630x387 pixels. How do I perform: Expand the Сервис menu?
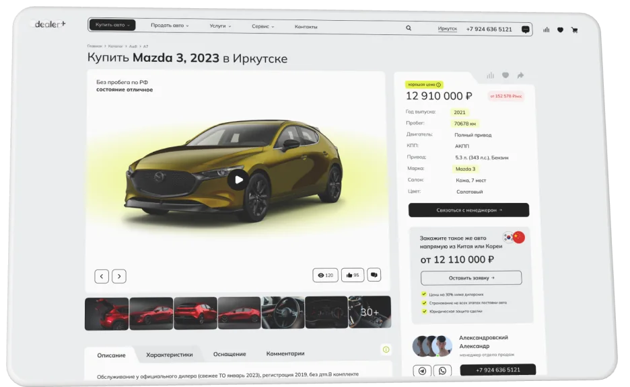click(262, 26)
